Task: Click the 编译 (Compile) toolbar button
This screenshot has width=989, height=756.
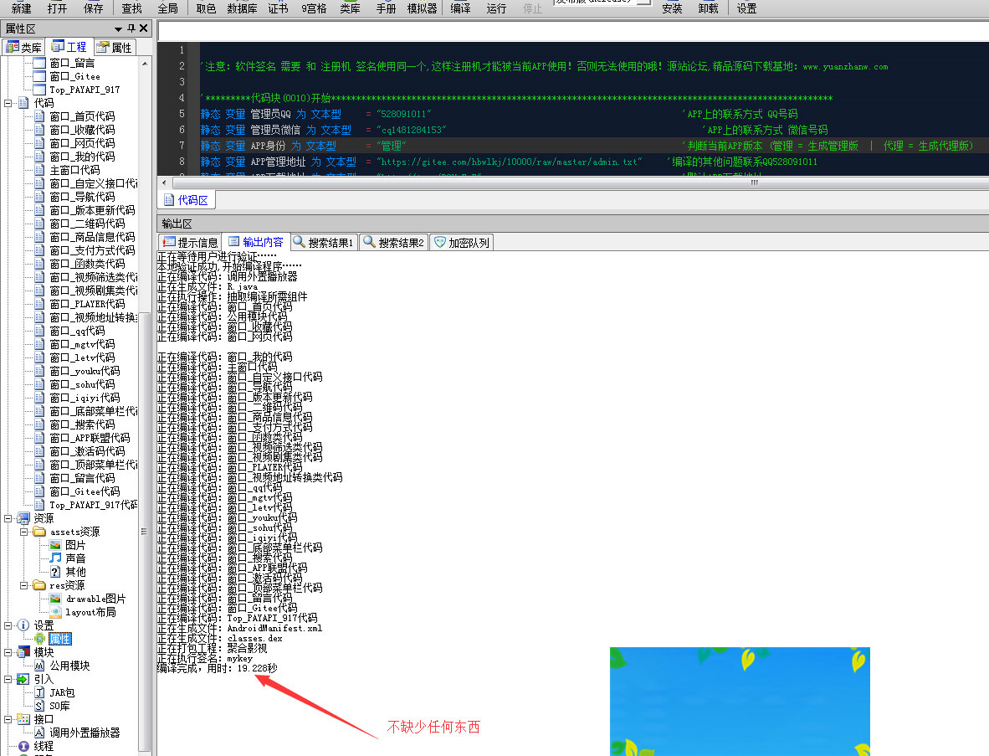Action: pos(460,8)
